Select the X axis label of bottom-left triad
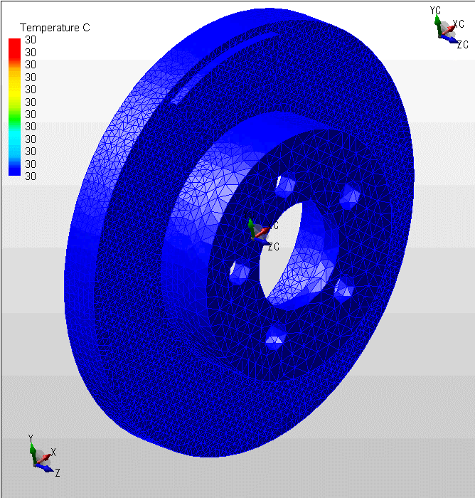 point(53,452)
